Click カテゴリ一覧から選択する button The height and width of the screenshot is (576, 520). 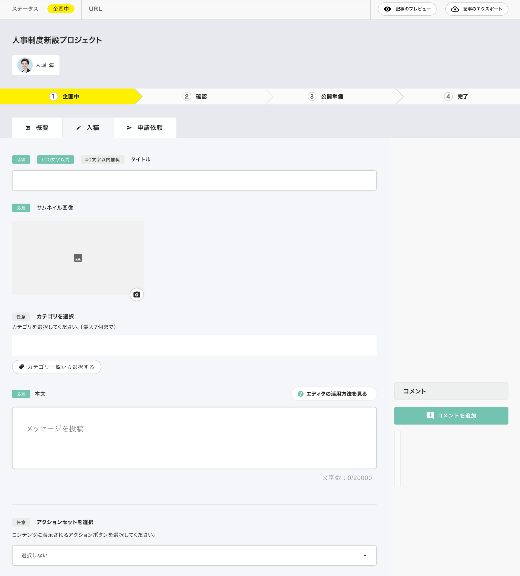57,367
